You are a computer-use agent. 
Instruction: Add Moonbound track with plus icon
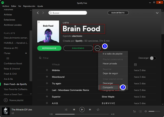tap(47, 77)
